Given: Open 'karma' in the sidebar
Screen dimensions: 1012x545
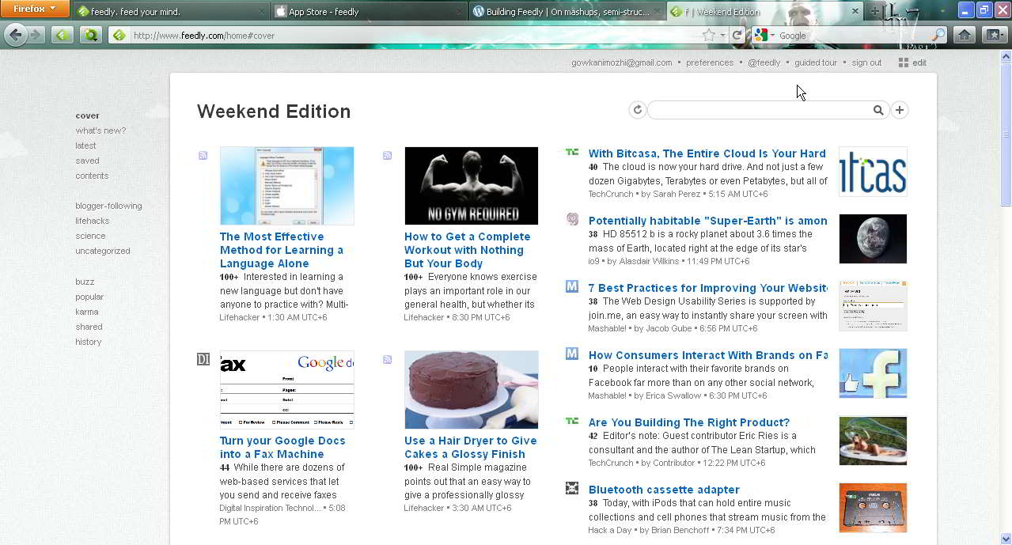Looking at the screenshot, I should tap(87, 312).
